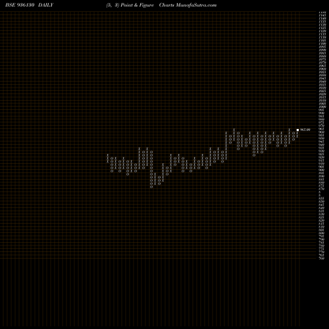Click the 965.00 current price label
Viewport: 329px width, 329px height.
(x=305, y=130)
